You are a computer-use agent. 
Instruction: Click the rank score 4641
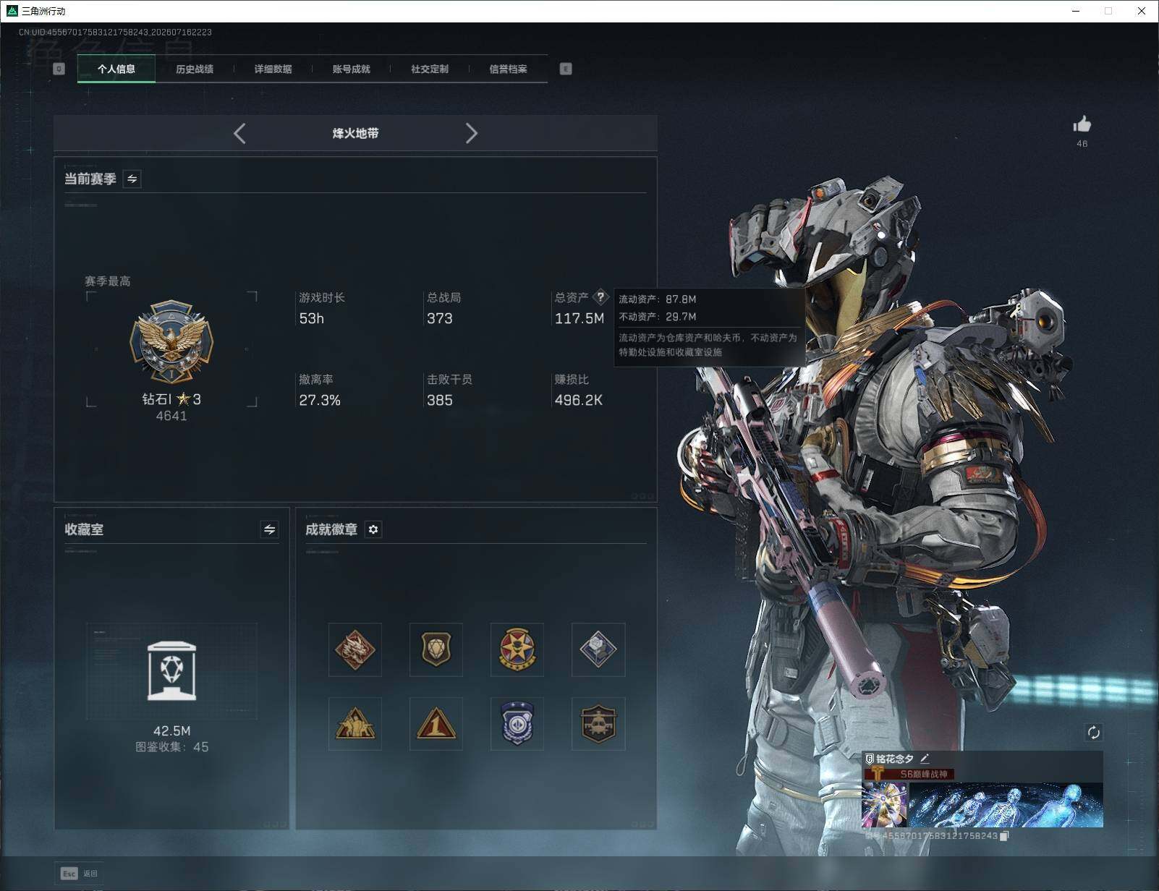point(171,416)
